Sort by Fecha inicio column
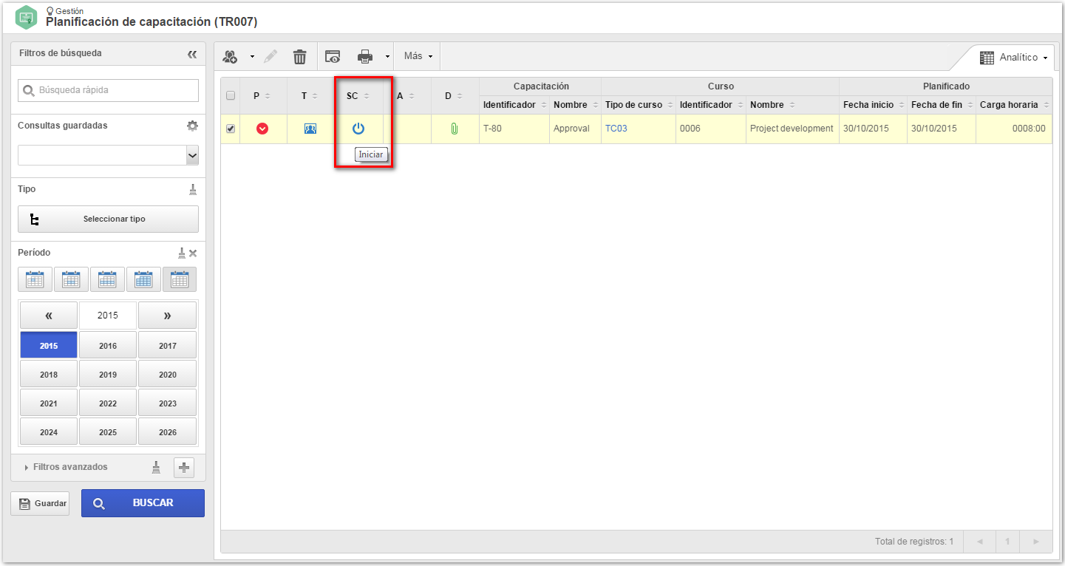The image size is (1065, 566). tap(873, 105)
